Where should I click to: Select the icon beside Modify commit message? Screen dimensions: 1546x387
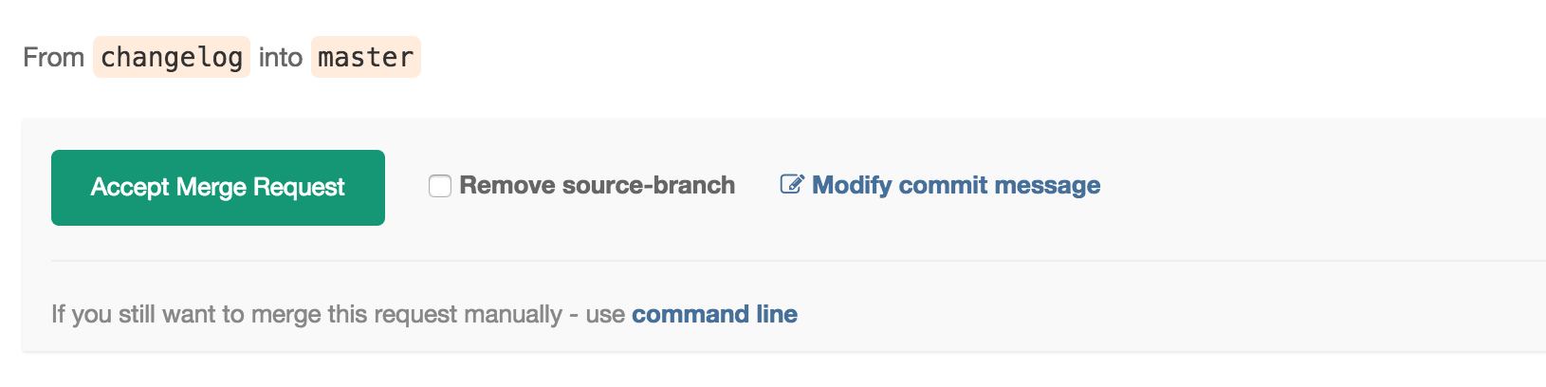point(791,184)
